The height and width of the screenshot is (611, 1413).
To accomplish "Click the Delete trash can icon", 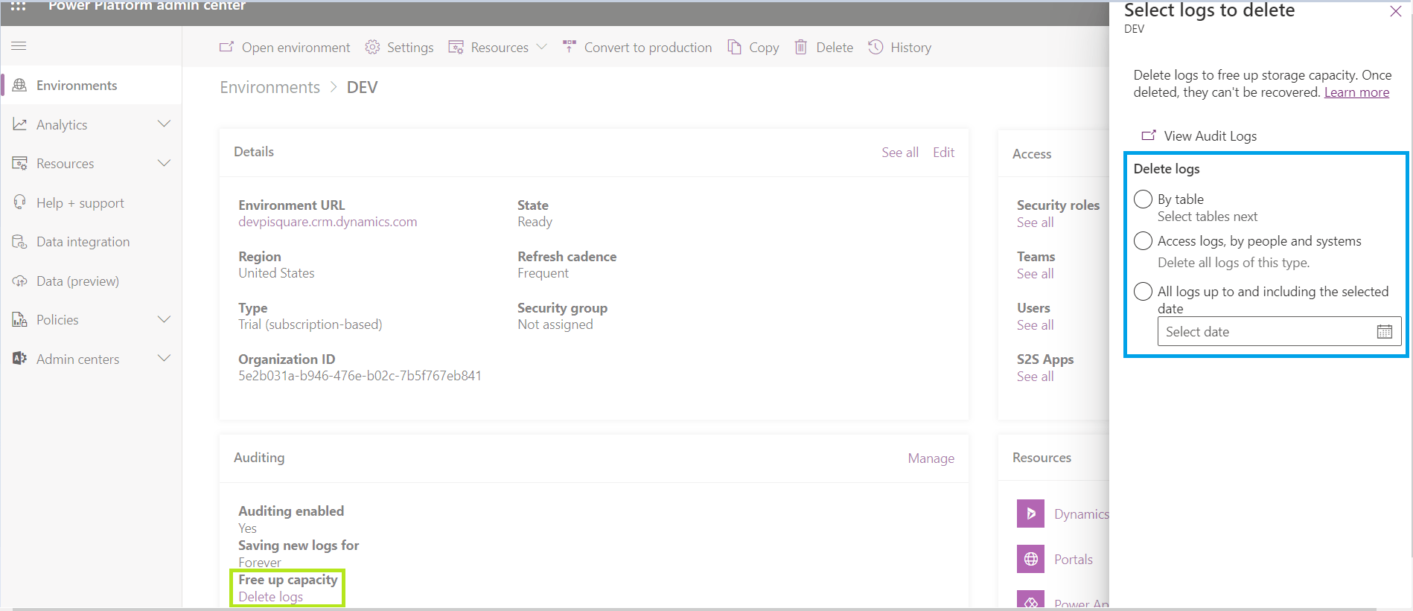I will pyautogui.click(x=800, y=47).
